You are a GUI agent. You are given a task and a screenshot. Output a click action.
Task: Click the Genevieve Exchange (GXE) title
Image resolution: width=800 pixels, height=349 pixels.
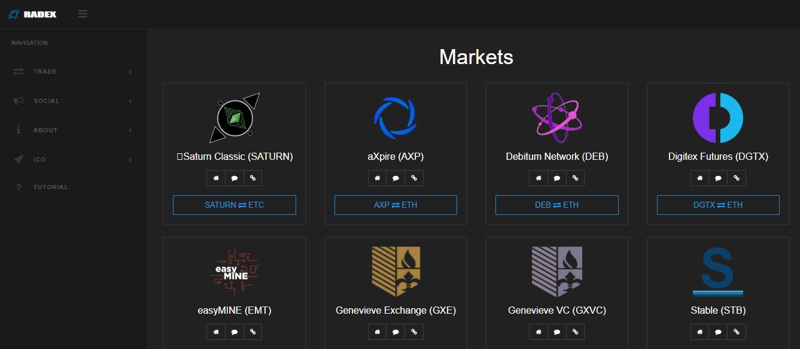tap(396, 311)
